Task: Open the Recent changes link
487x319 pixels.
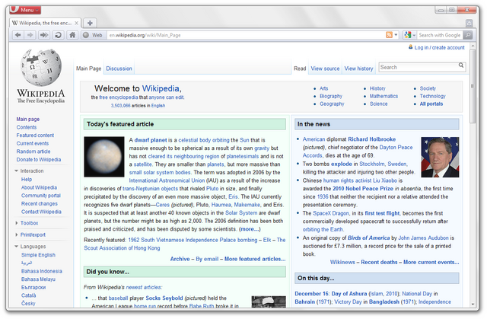Action: pyautogui.click(x=40, y=204)
